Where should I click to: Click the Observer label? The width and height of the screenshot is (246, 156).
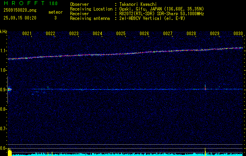[79, 4]
